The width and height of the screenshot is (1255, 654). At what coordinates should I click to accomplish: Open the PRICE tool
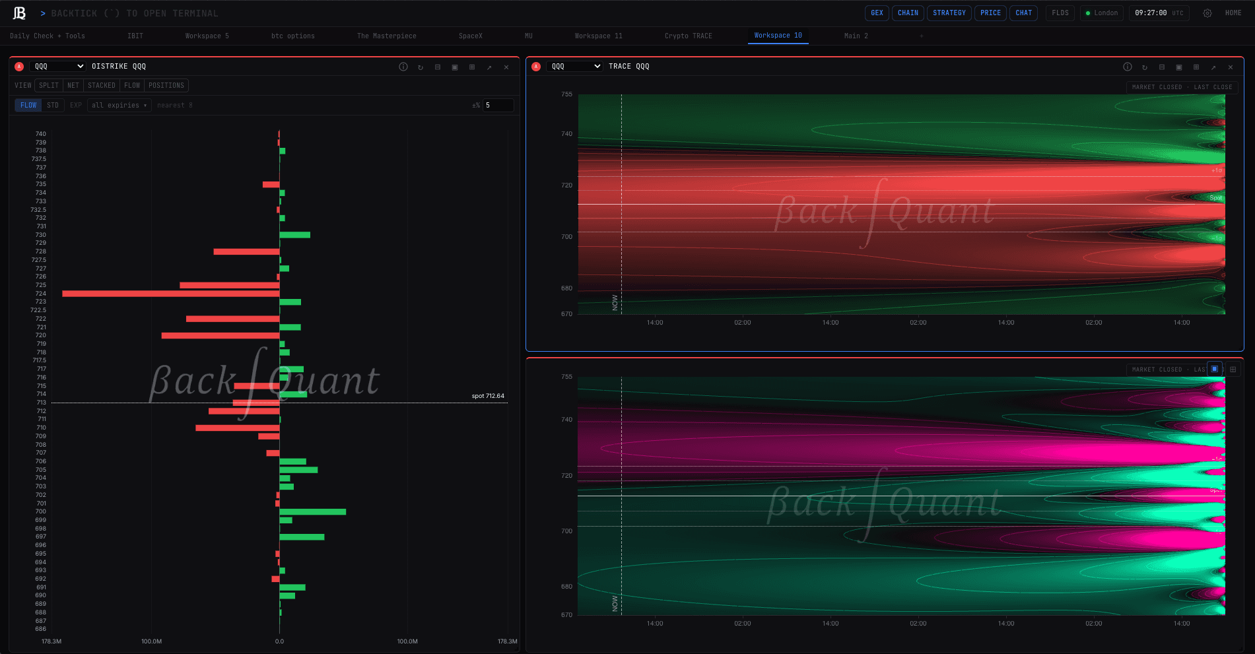[x=990, y=13]
